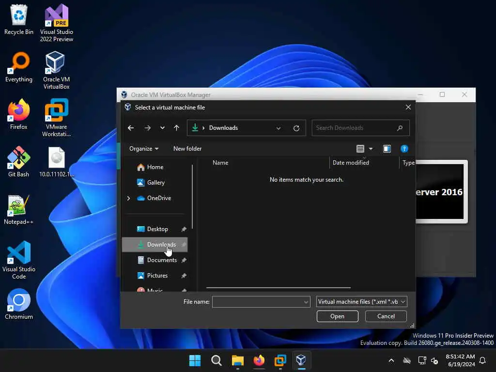The height and width of the screenshot is (372, 496).
Task: Sort by Name column header
Action: pos(220,163)
